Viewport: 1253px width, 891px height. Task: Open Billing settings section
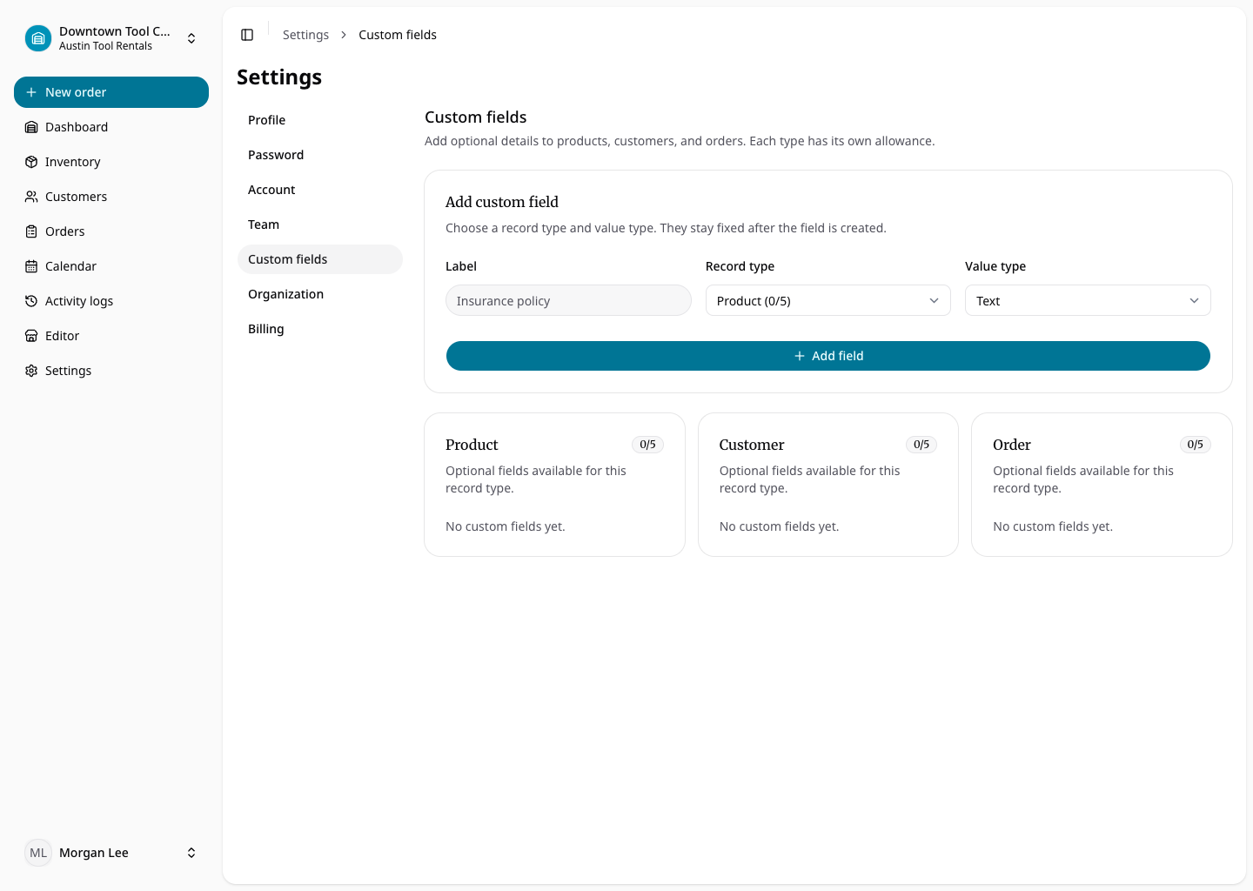pos(320,329)
